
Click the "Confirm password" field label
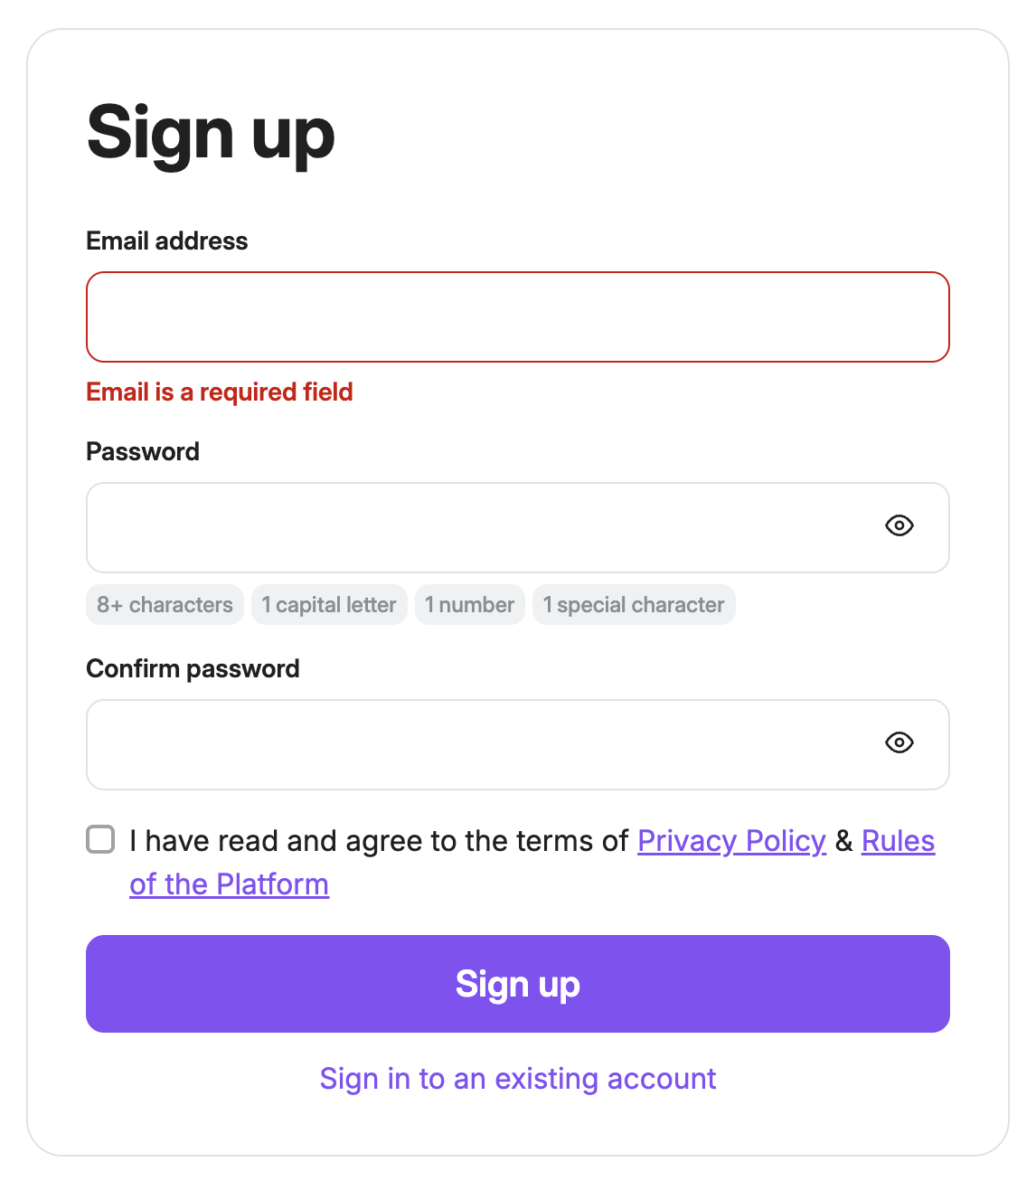(x=193, y=669)
